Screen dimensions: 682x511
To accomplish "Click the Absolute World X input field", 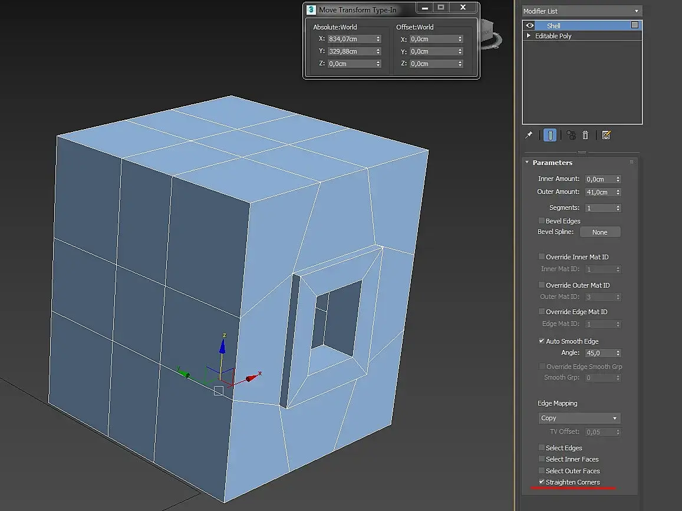I will [350, 39].
